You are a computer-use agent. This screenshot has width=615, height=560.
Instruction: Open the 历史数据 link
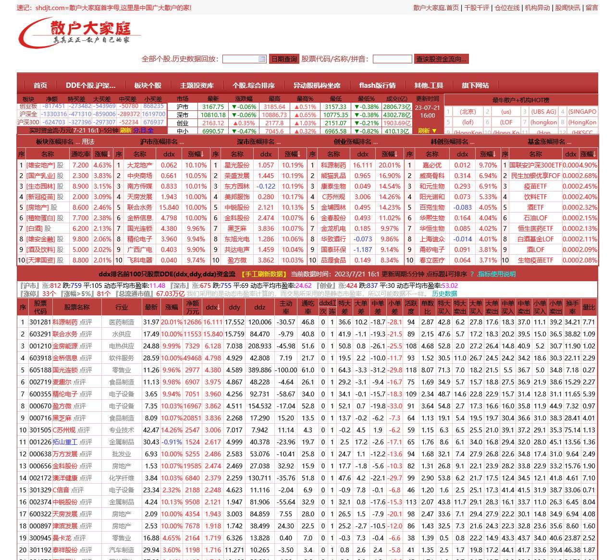pos(444,294)
